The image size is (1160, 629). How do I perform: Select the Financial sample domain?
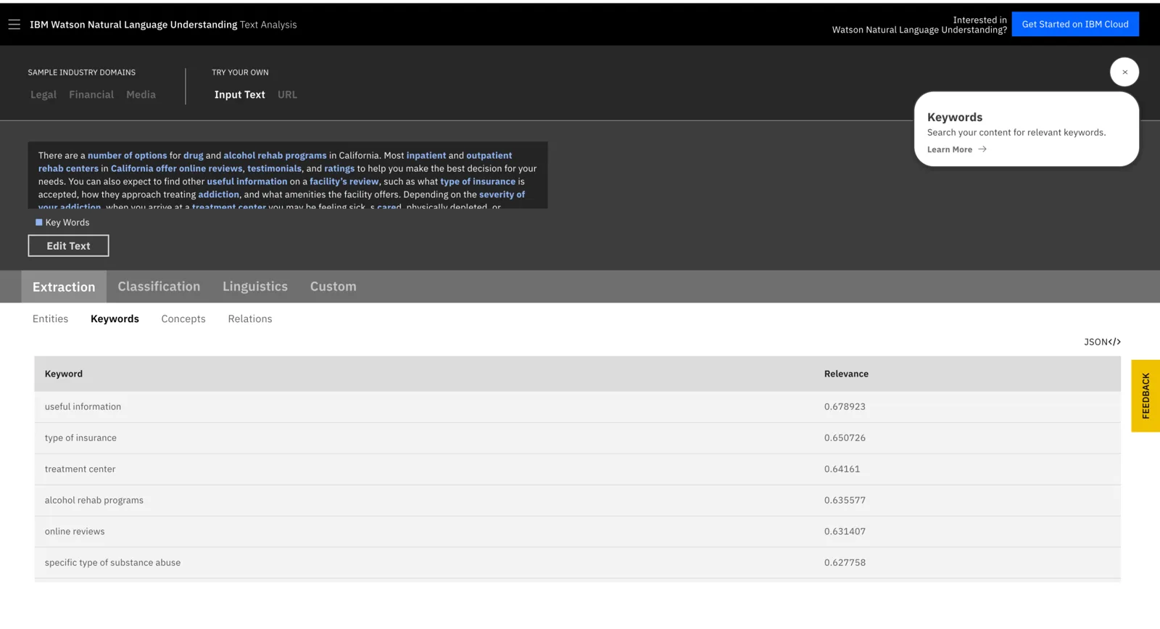pos(91,94)
